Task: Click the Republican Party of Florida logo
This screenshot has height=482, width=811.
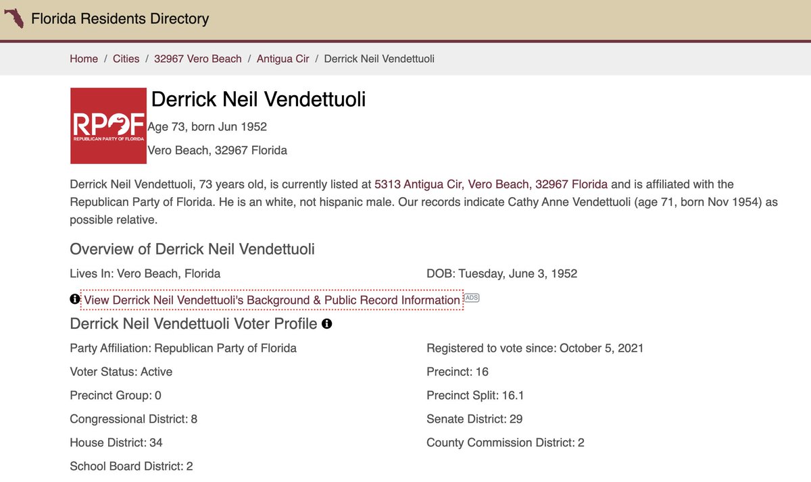Action: [x=108, y=126]
